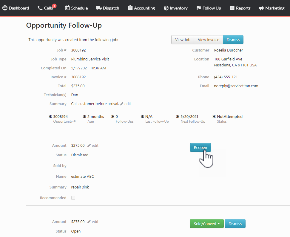Viewport: 290px width, 237px height.
Task: Click the Dismissed status value
Action: (x=80, y=155)
